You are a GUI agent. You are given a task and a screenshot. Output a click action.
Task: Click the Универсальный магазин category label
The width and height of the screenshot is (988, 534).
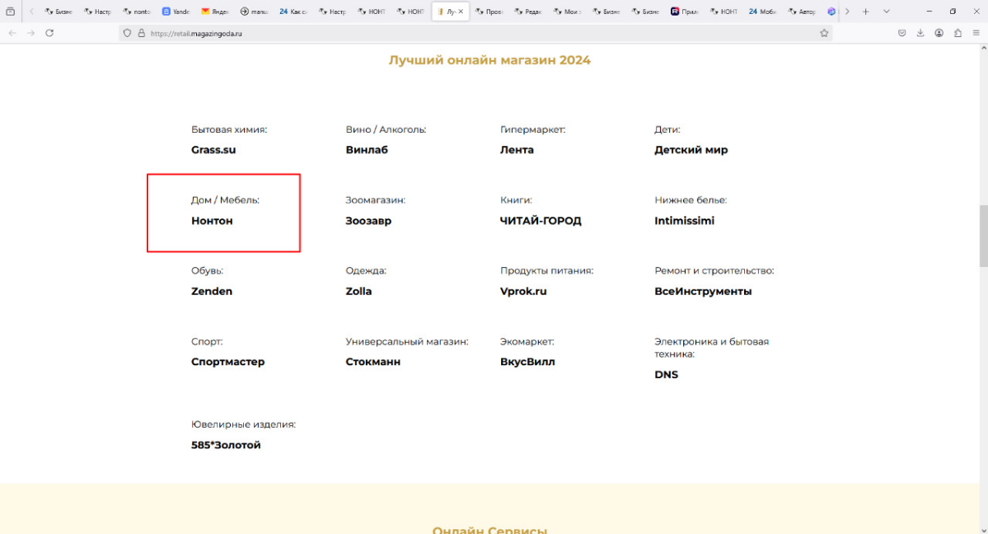407,341
